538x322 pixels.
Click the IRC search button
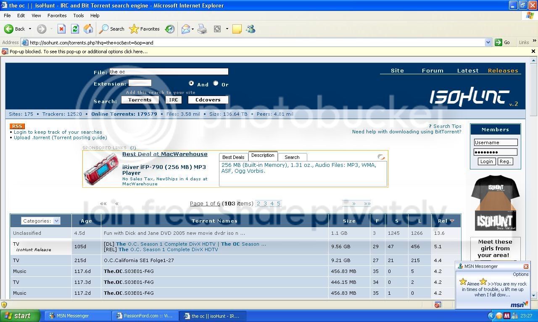(x=174, y=100)
